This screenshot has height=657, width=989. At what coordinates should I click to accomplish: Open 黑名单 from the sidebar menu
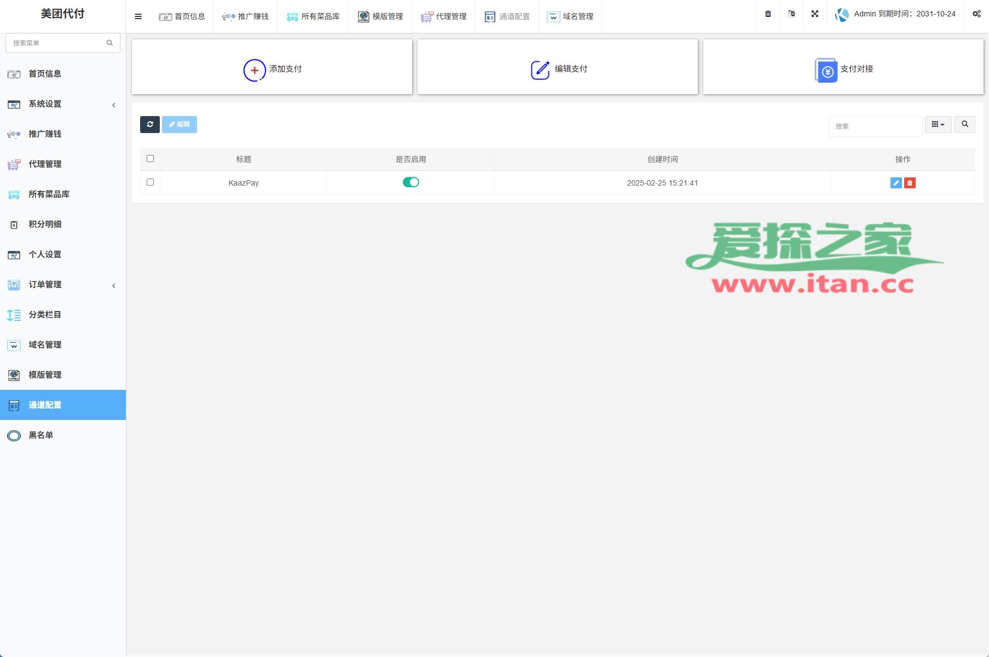coord(41,435)
